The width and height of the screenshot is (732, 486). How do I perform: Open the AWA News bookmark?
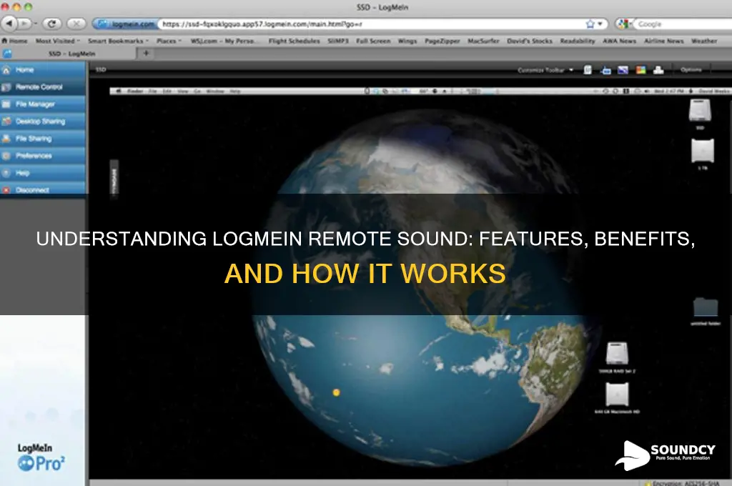pyautogui.click(x=619, y=41)
